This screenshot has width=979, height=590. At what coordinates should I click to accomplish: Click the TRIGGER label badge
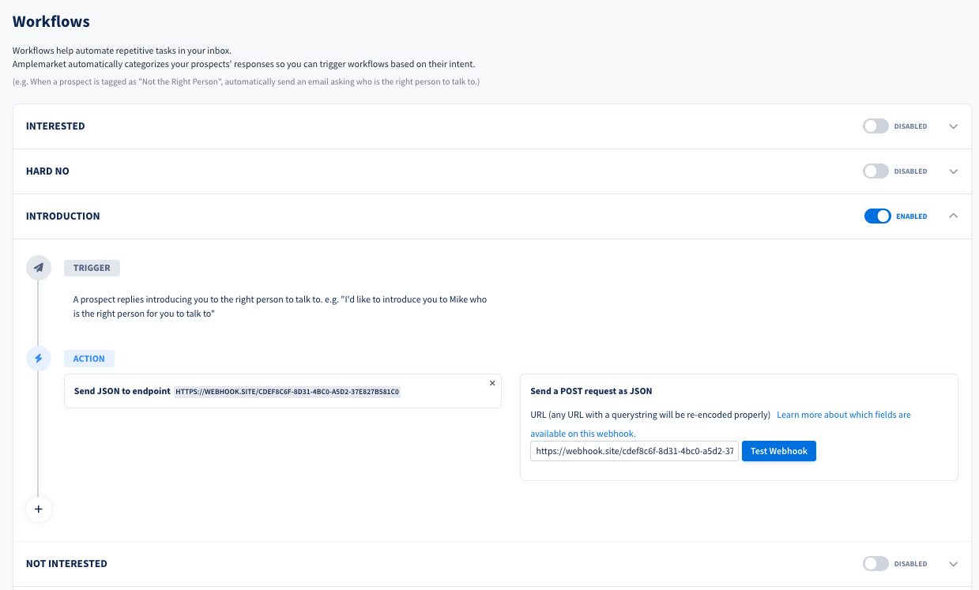click(92, 268)
